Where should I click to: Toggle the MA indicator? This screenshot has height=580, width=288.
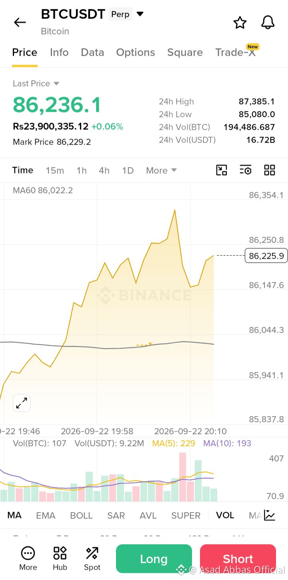coord(14,515)
